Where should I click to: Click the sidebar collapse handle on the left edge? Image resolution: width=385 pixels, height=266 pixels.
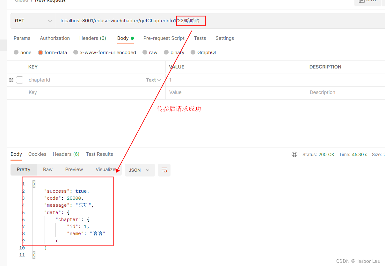click(x=3, y=45)
